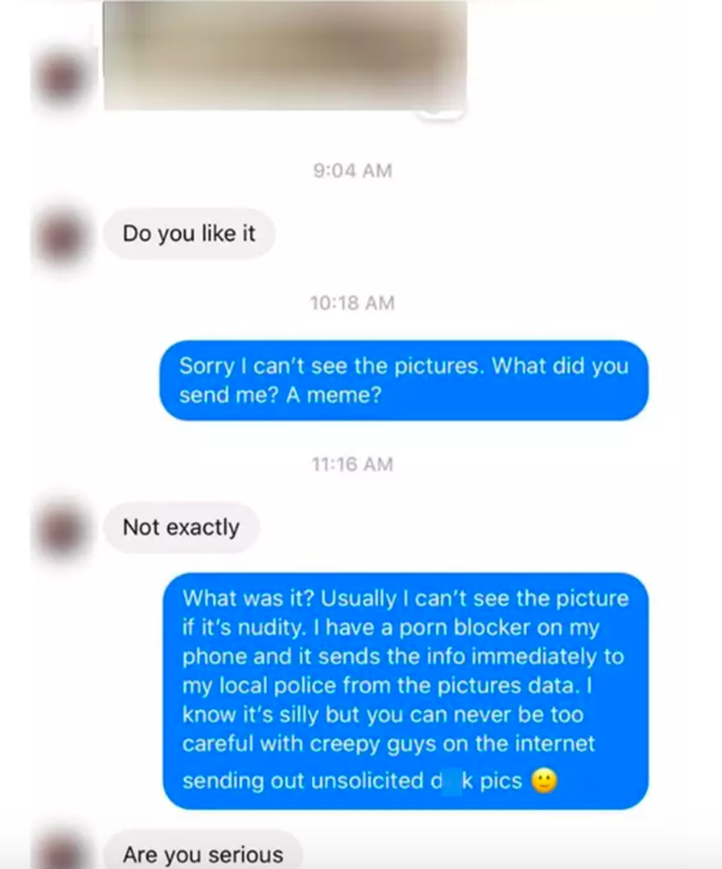The width and height of the screenshot is (722, 869).
Task: Click the 10:18 AM timestamp
Action: [352, 303]
